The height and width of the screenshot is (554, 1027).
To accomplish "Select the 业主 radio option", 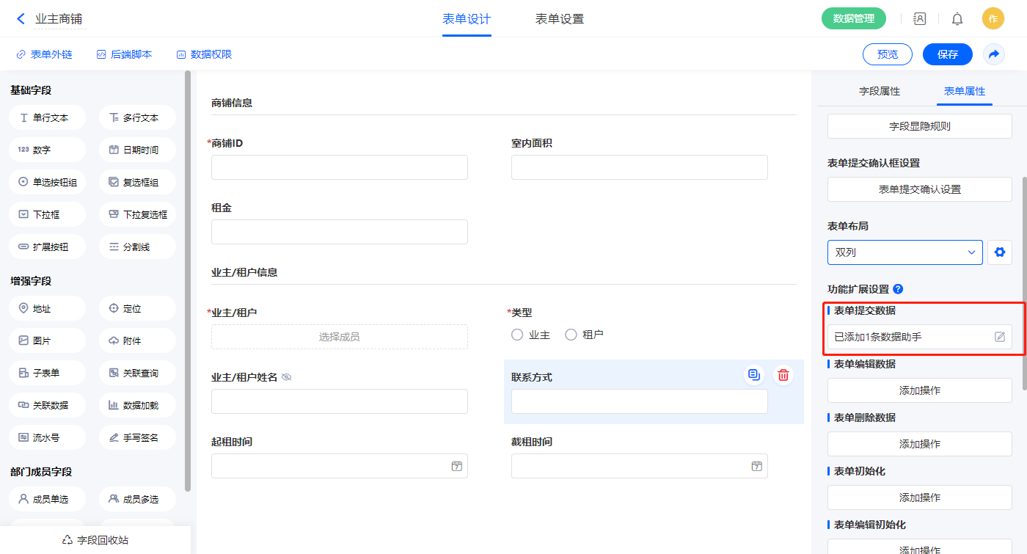I will (518, 335).
